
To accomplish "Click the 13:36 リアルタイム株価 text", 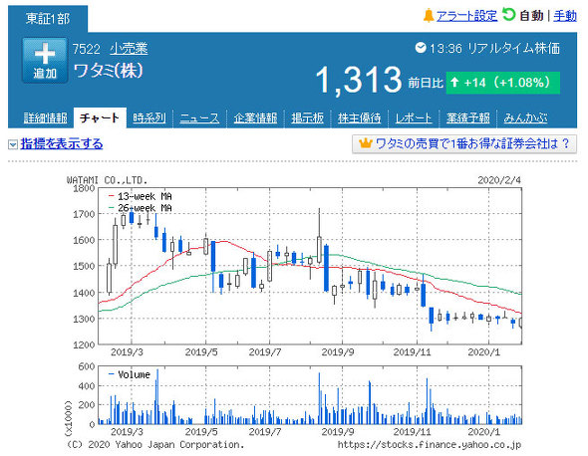I will (494, 49).
